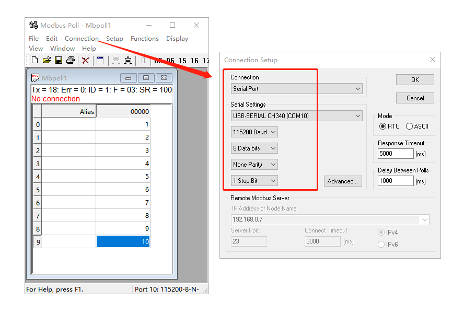This screenshot has width=452, height=313.
Task: Open the Connection menu
Action: (82, 39)
